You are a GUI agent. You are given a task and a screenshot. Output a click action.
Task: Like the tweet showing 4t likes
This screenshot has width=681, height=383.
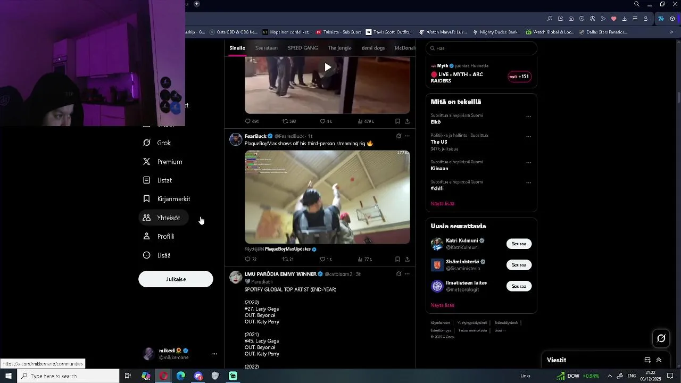(x=326, y=121)
